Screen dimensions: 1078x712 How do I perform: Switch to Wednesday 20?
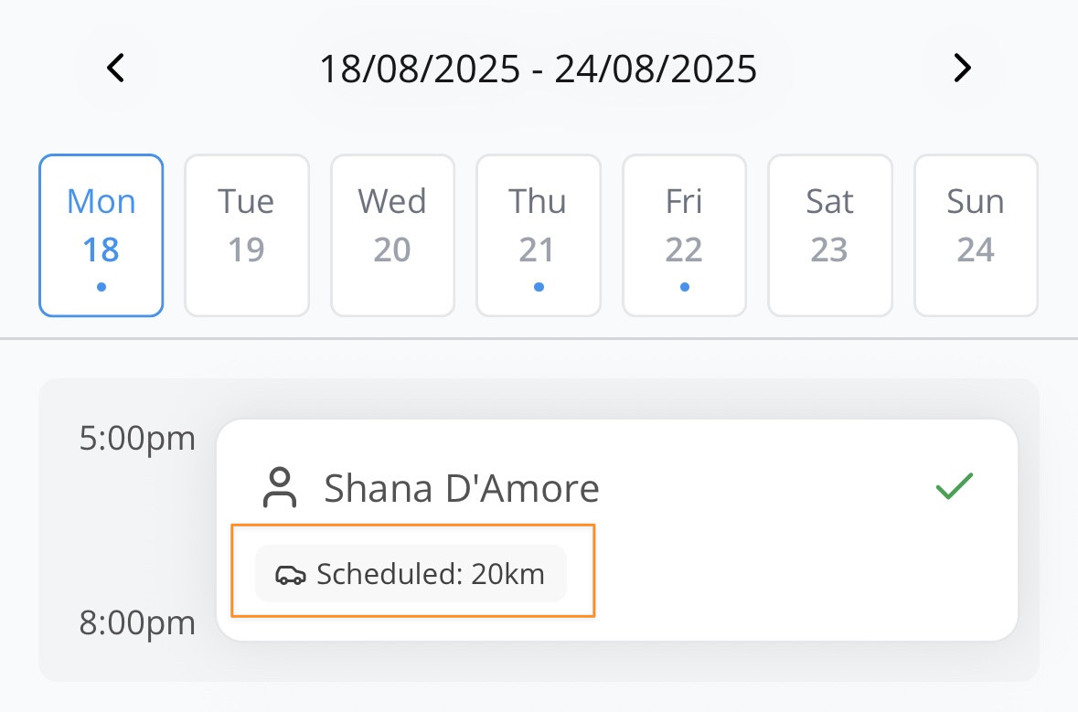(x=392, y=235)
